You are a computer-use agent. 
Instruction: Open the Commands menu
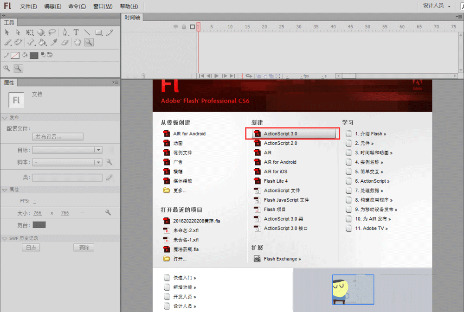click(77, 6)
